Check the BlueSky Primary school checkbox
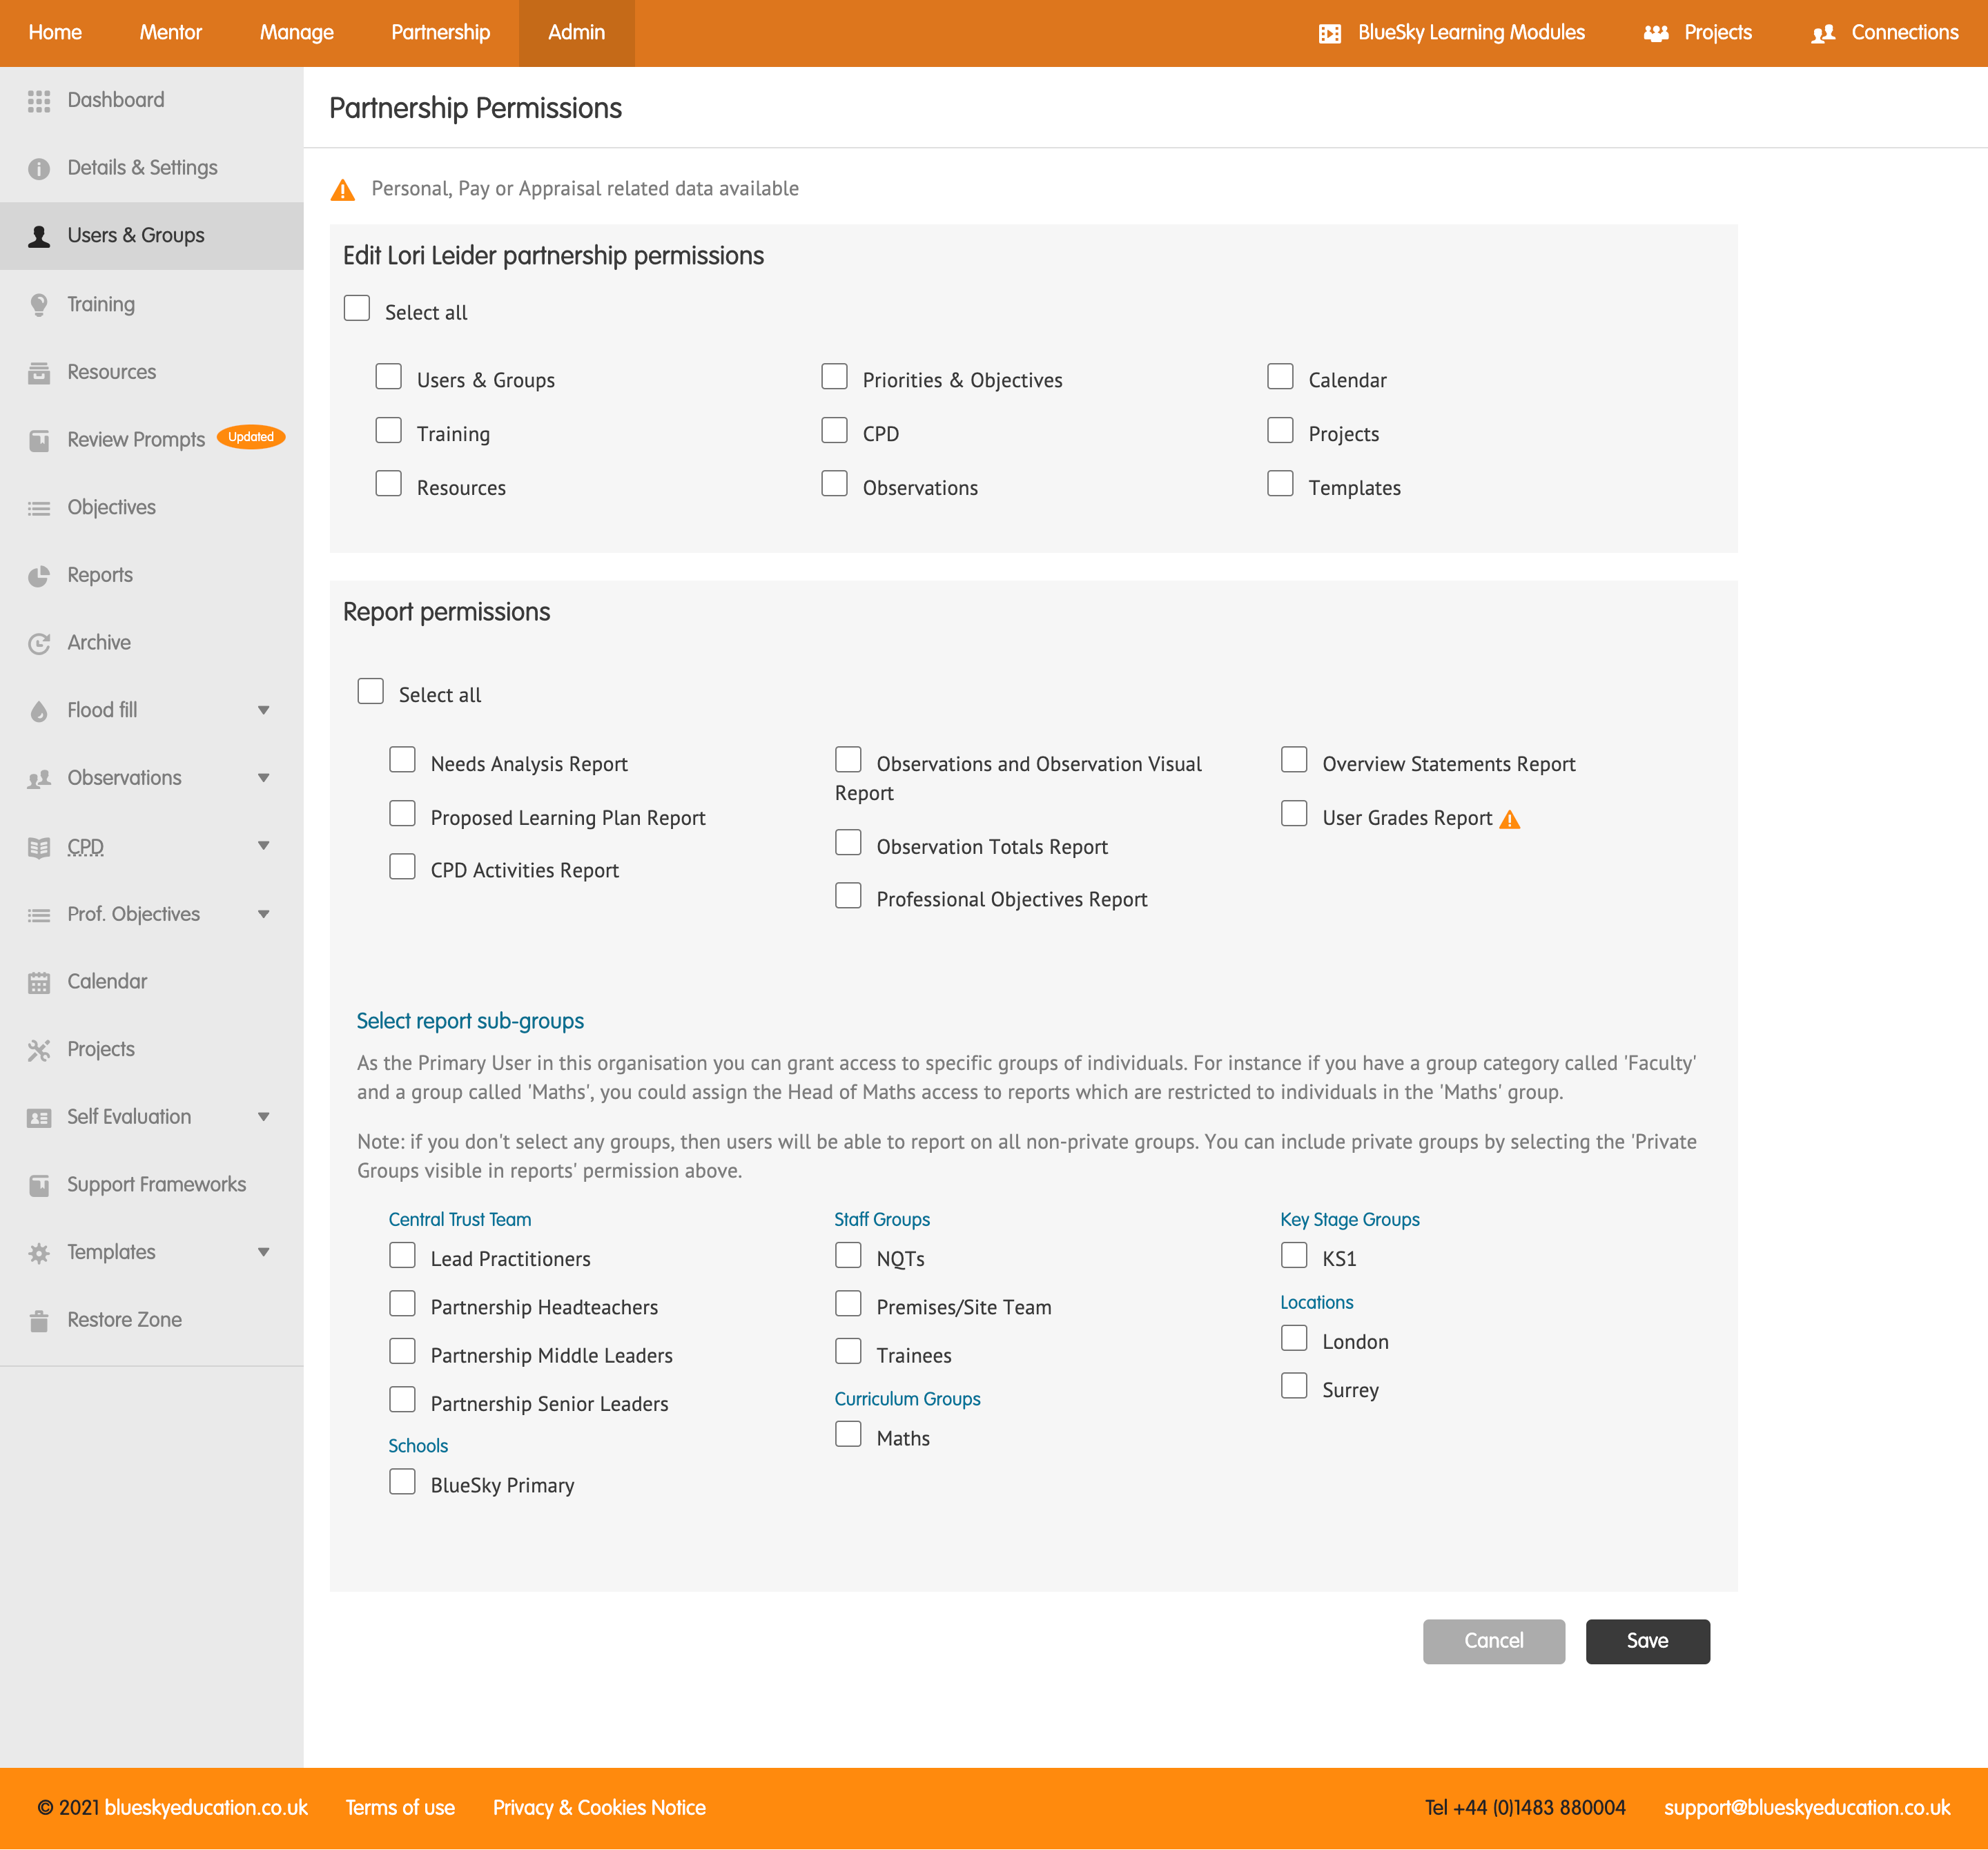This screenshot has width=1988, height=1850. point(402,1482)
